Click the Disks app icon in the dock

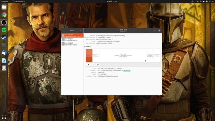click(x=4, y=68)
